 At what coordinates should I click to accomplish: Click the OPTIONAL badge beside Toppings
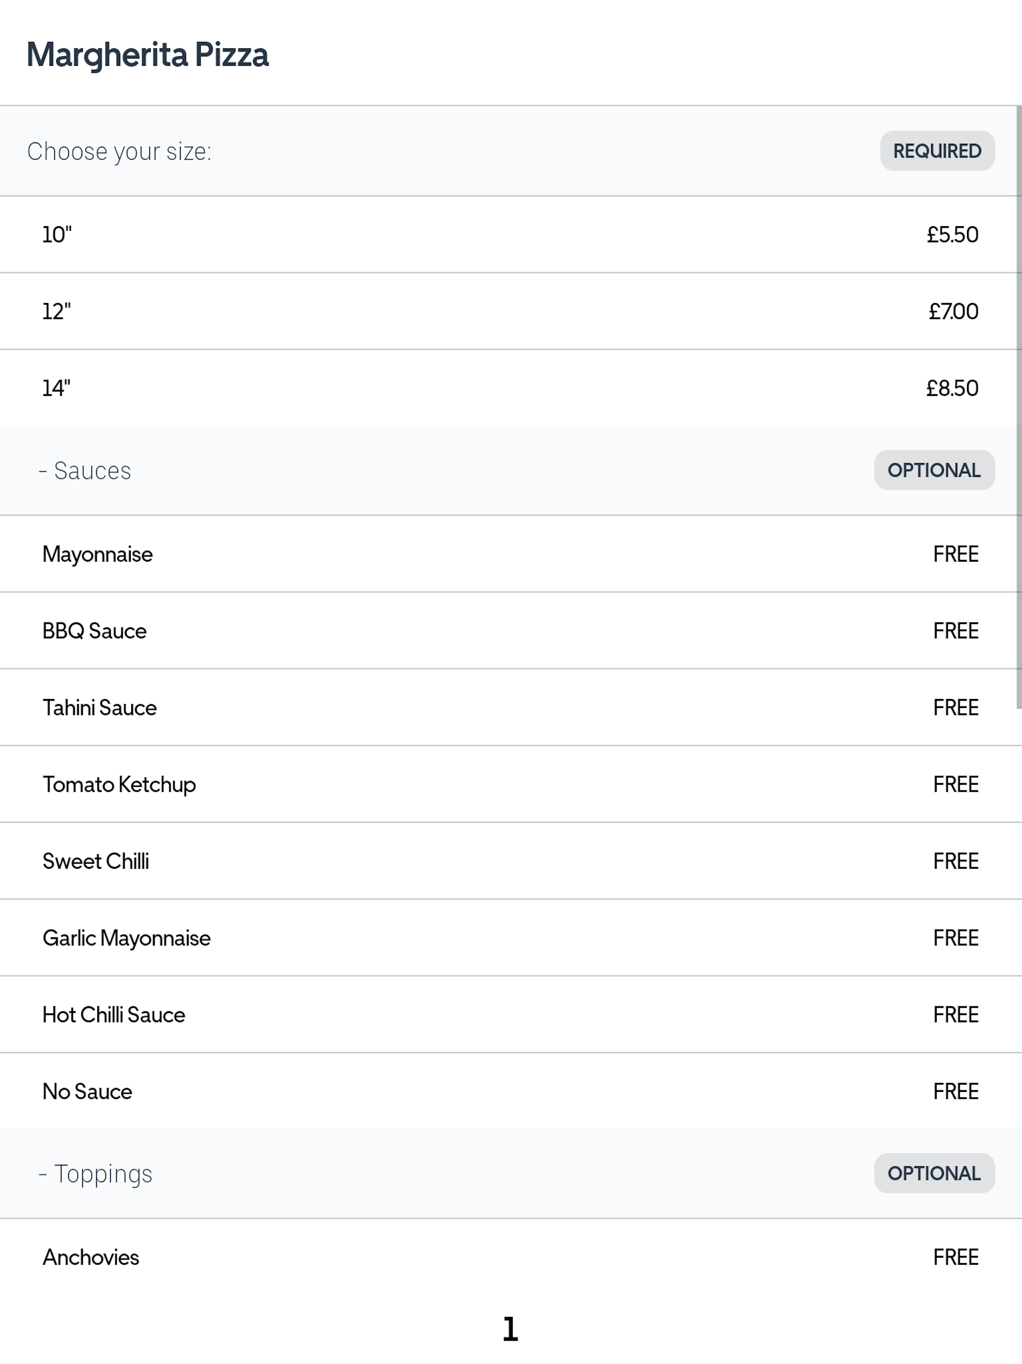[x=934, y=1173]
